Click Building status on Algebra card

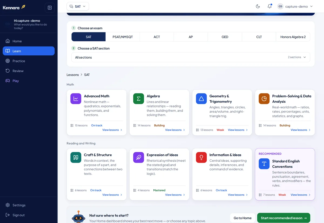coord(159,125)
